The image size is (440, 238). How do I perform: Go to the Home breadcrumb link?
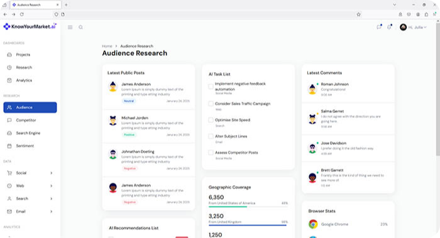click(107, 46)
